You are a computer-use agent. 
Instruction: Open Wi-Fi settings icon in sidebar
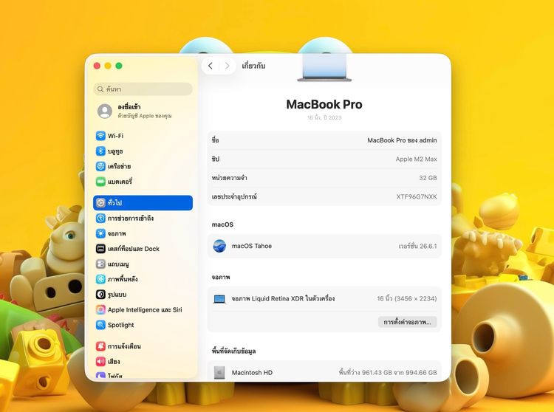click(100, 136)
